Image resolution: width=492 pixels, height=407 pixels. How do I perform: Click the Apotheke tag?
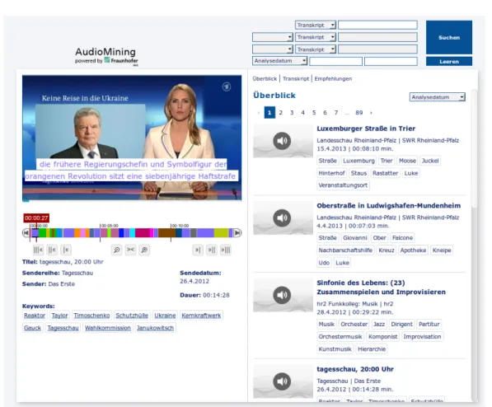coord(413,250)
